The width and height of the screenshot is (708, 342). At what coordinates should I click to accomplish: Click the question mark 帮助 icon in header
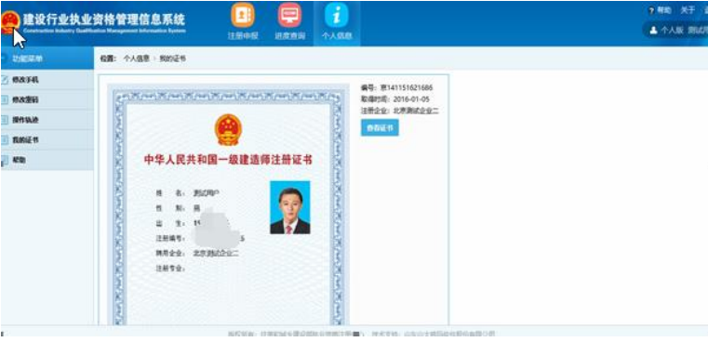click(x=651, y=11)
